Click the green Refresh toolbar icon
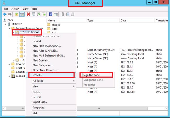The image size is (170, 118). coord(39,14)
